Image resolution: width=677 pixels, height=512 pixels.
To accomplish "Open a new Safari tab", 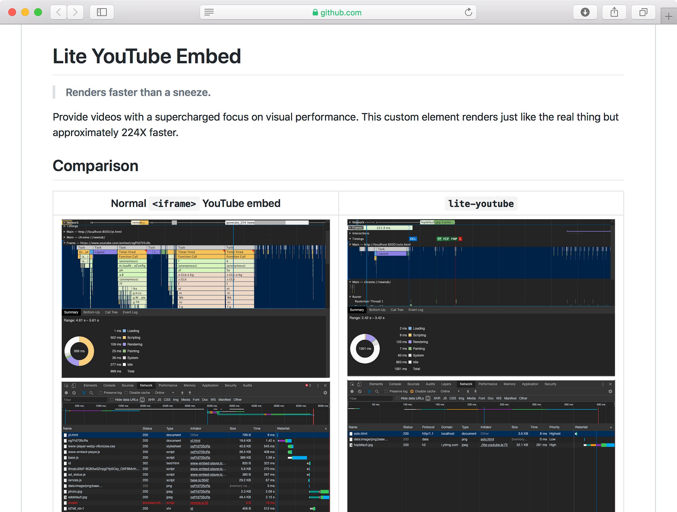I will tap(669, 16).
